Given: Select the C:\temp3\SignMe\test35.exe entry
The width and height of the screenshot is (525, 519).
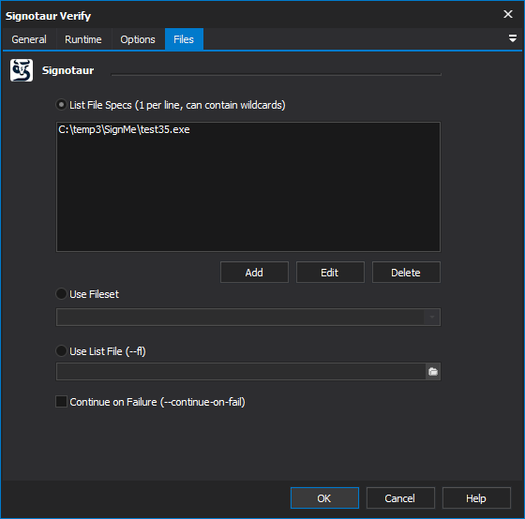Looking at the screenshot, I should [124, 129].
